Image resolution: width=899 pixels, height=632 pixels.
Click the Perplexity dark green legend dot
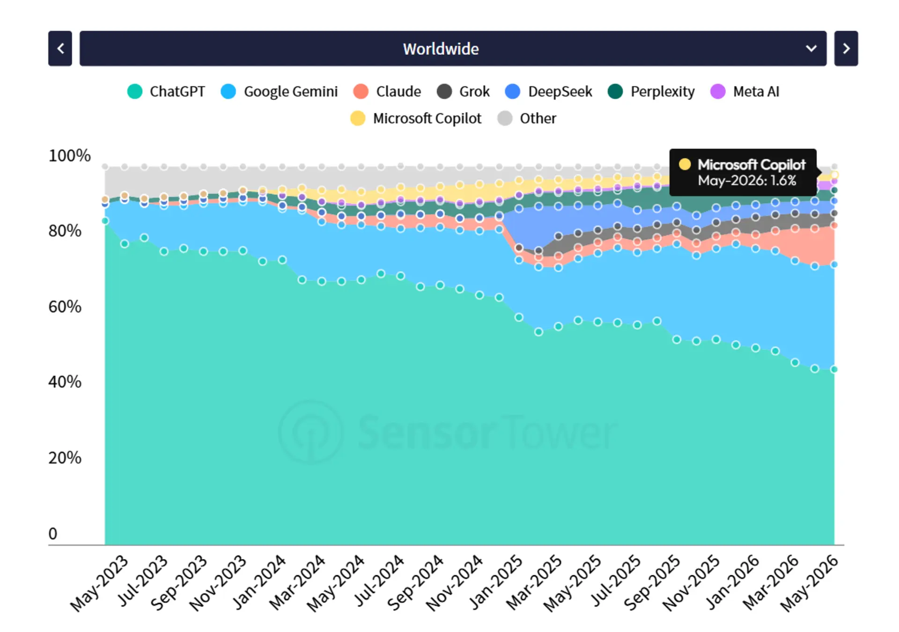[615, 91]
